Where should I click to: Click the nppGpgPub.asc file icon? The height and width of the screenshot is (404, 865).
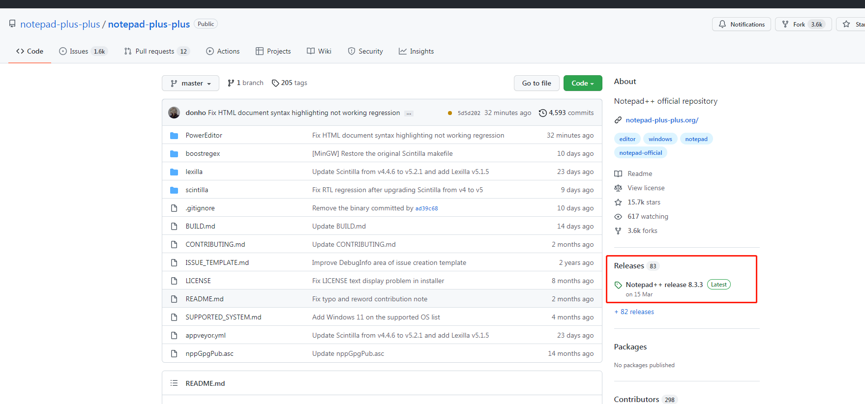point(174,353)
